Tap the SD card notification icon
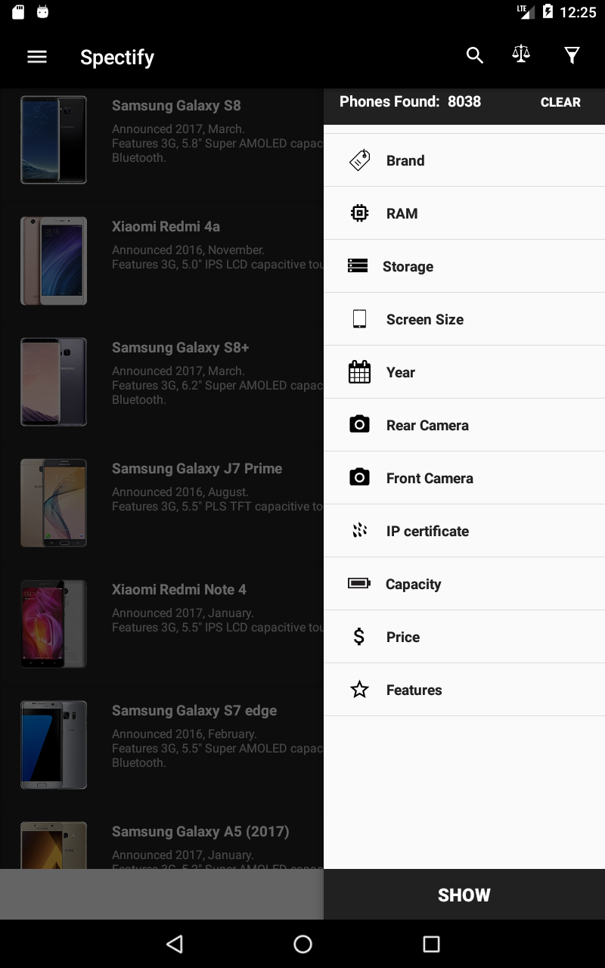This screenshot has width=605, height=968. click(x=19, y=12)
